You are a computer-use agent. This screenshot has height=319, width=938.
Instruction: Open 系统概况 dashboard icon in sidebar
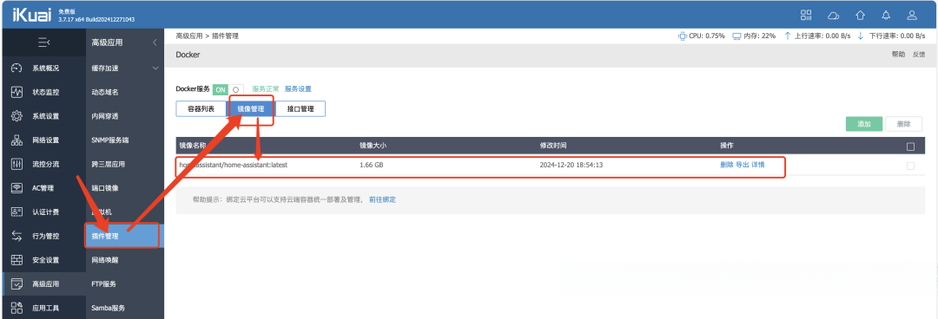17,68
